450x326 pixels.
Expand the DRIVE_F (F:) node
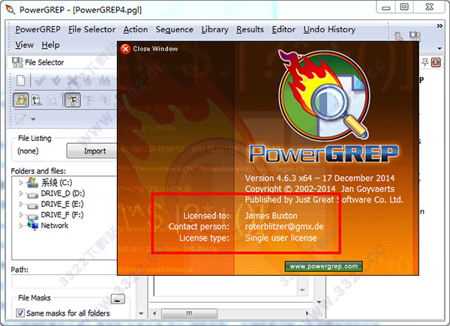click(21, 215)
